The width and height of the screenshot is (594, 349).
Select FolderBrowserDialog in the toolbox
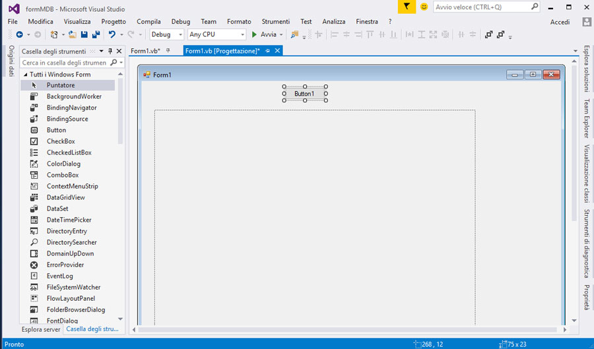[x=67, y=309]
